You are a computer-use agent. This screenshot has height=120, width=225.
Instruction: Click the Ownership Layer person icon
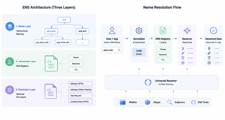[10, 62]
